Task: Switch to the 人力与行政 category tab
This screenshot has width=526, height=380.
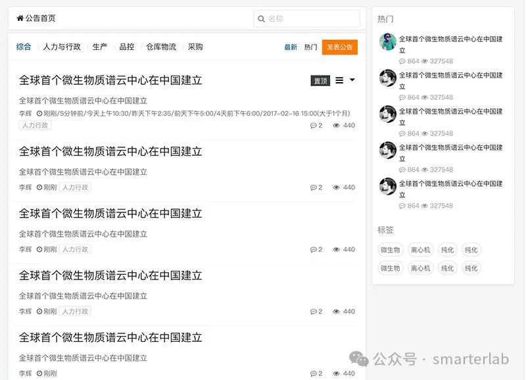Action: click(x=62, y=47)
